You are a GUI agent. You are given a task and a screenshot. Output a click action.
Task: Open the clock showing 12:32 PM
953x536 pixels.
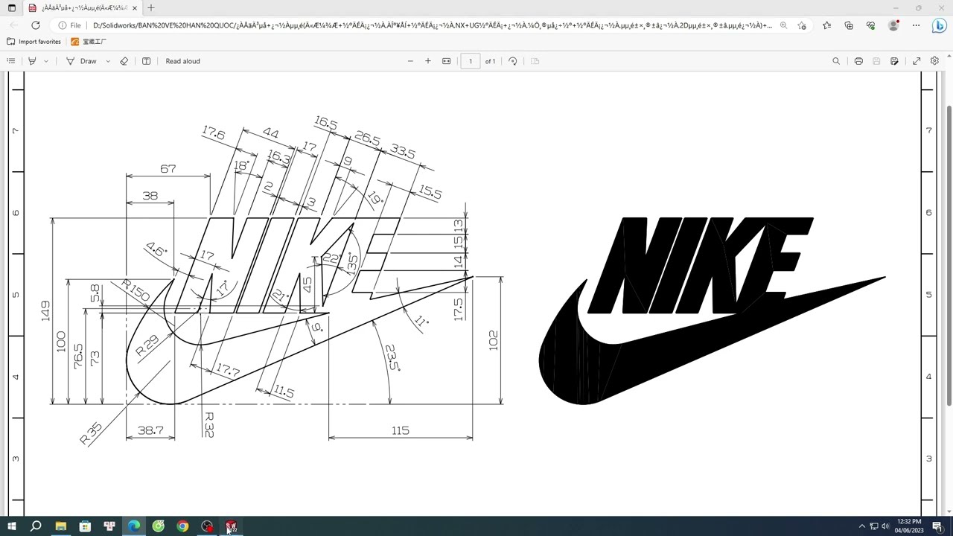909,526
